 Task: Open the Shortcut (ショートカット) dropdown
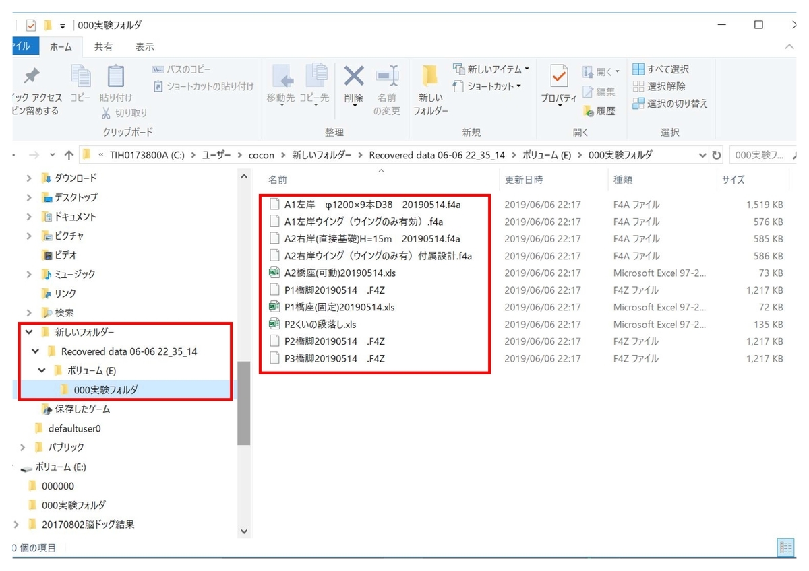(x=487, y=86)
